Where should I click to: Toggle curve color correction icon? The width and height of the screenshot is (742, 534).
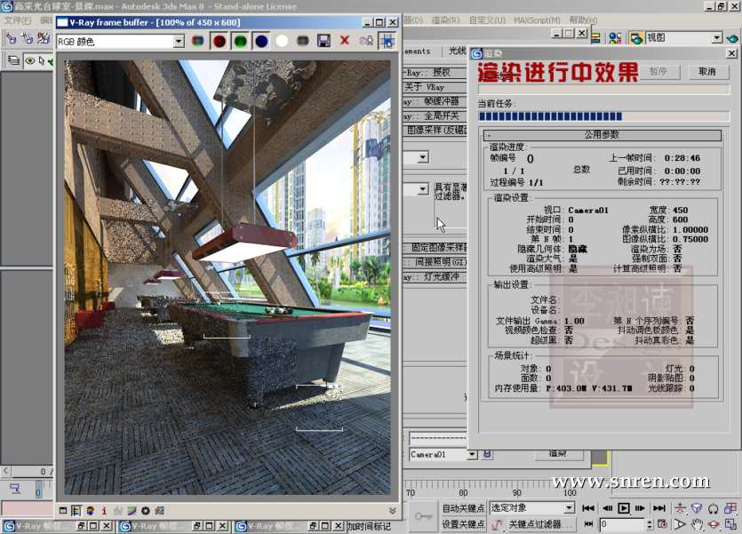tap(132, 510)
